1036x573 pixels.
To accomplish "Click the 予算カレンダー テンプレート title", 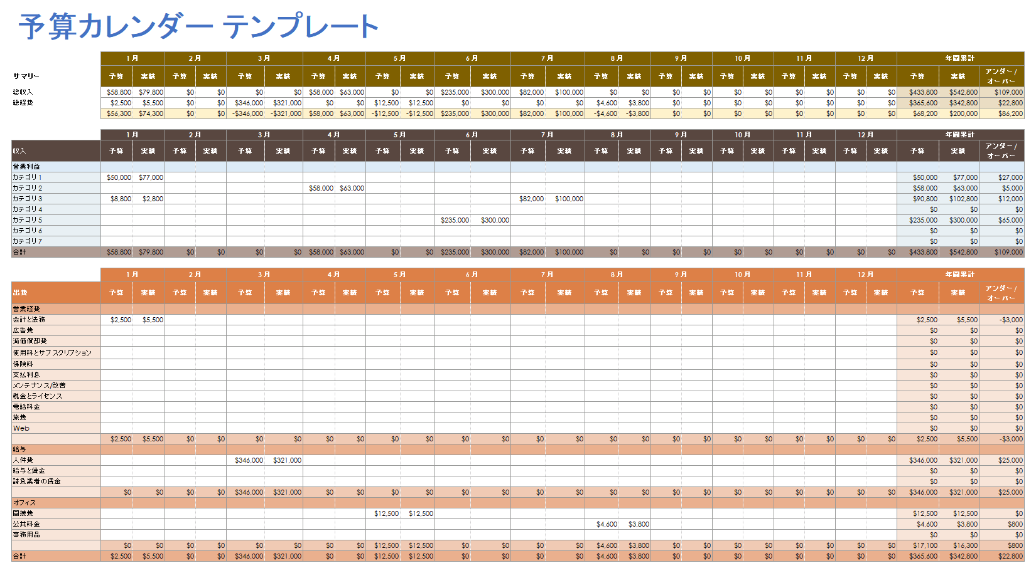I will click(198, 27).
